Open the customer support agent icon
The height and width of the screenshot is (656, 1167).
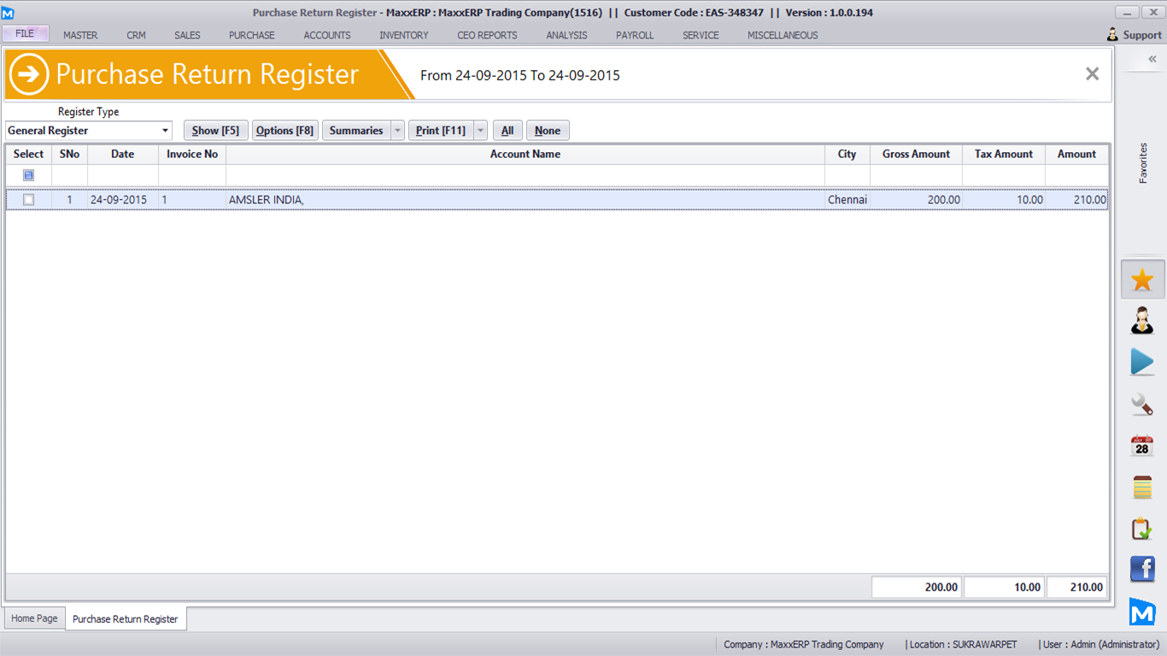coord(1142,321)
